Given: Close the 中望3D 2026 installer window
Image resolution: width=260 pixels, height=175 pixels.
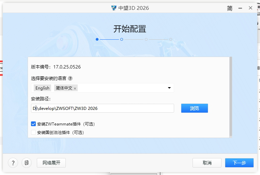Looking at the screenshot, I should pos(250,8).
